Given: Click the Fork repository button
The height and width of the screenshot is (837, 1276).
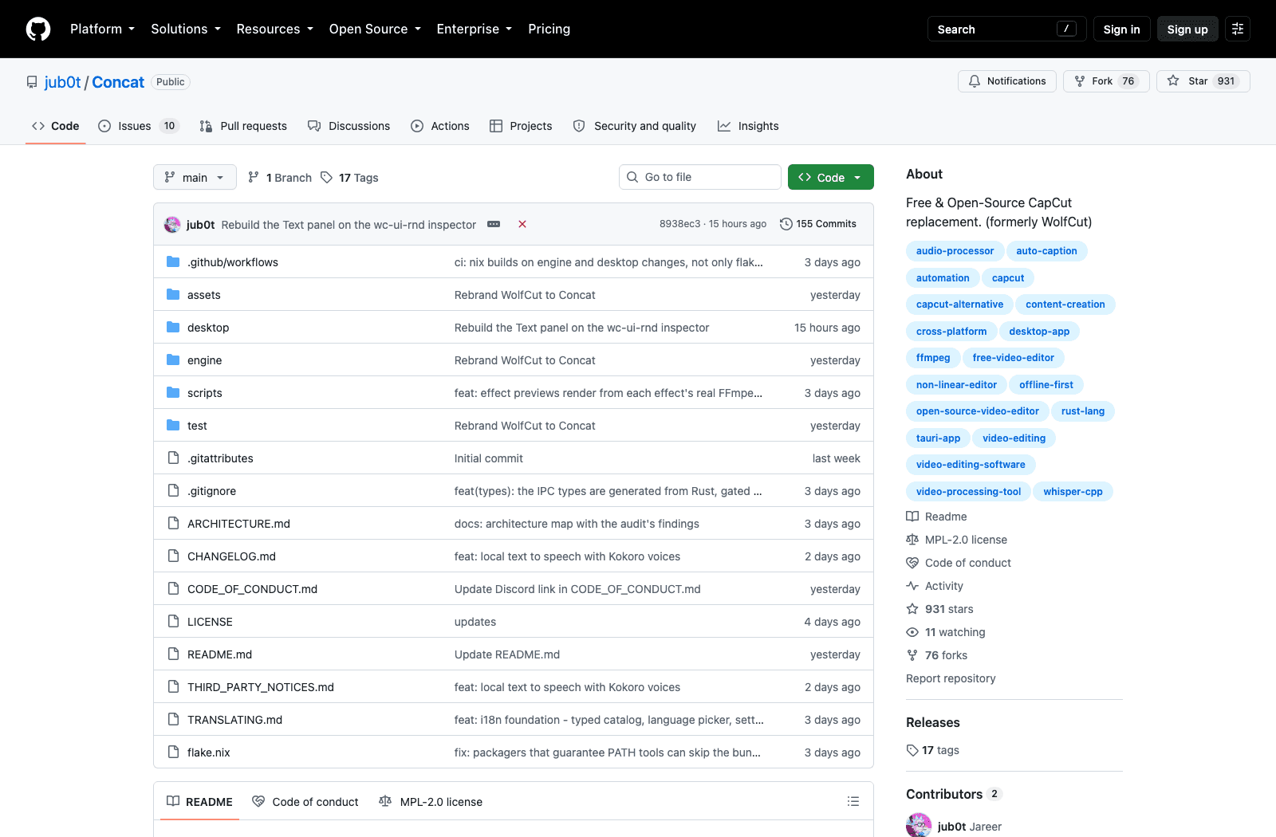Looking at the screenshot, I should [x=1106, y=81].
